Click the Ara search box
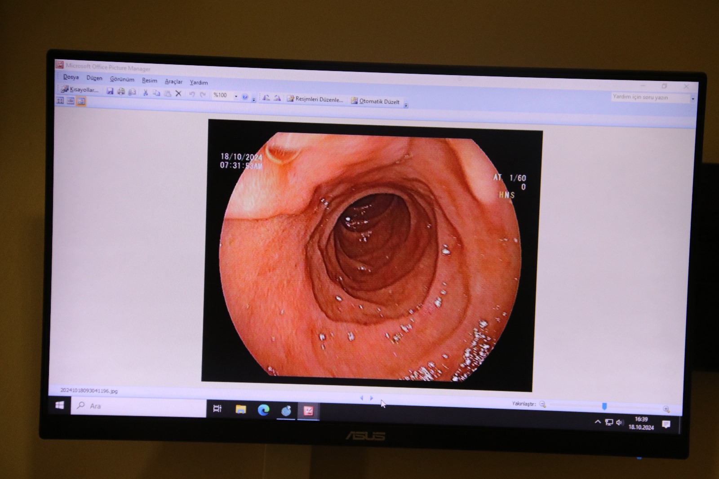This screenshot has height=479, width=719. (138, 406)
